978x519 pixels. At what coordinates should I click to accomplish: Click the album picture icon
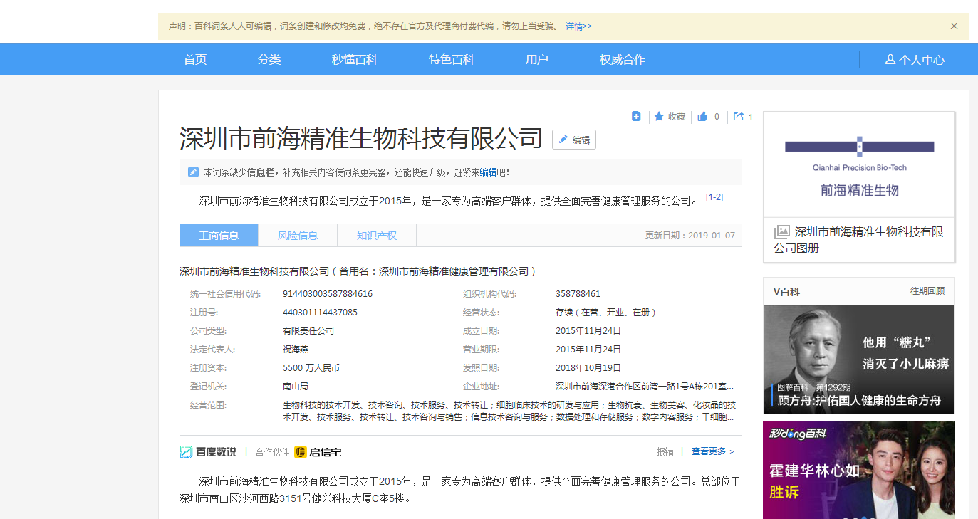(782, 232)
